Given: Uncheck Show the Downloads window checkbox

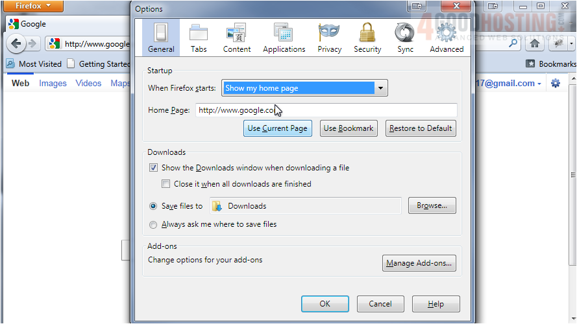Looking at the screenshot, I should tap(154, 168).
